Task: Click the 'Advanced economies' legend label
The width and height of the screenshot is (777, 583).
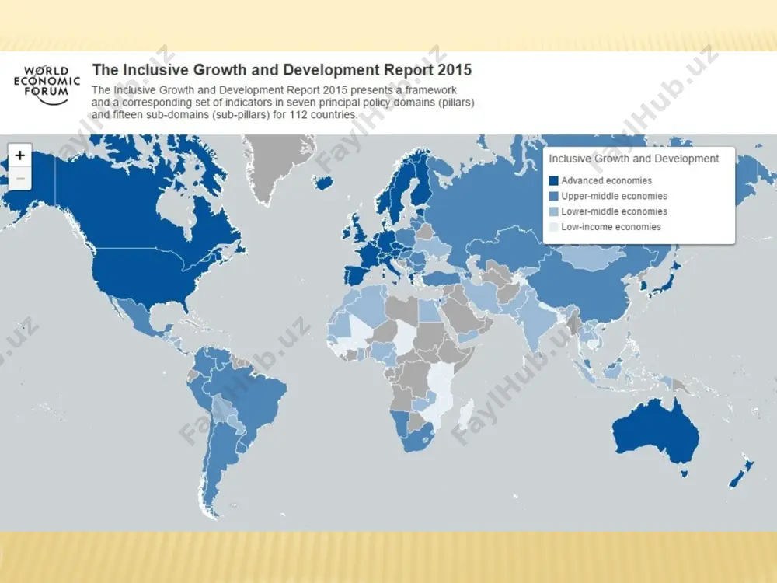Action: click(607, 181)
